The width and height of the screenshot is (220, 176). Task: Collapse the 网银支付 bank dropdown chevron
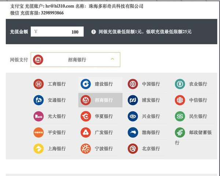tap(113, 59)
